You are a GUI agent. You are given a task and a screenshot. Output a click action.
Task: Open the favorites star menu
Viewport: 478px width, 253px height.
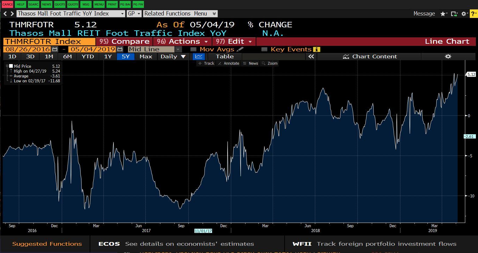pos(444,14)
